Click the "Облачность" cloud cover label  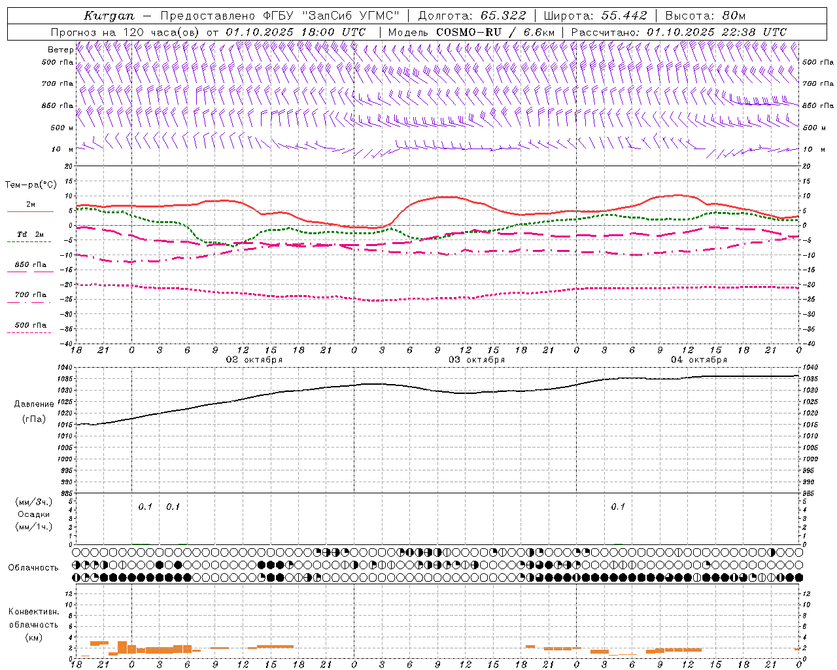coord(33,567)
